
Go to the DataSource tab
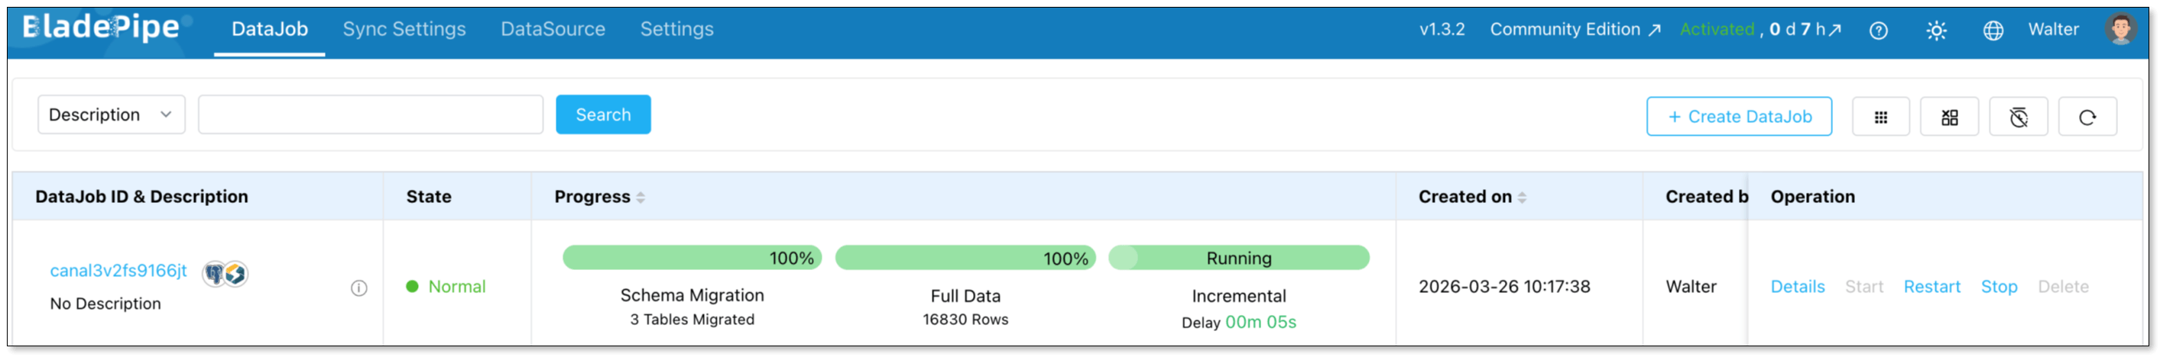pos(553,29)
